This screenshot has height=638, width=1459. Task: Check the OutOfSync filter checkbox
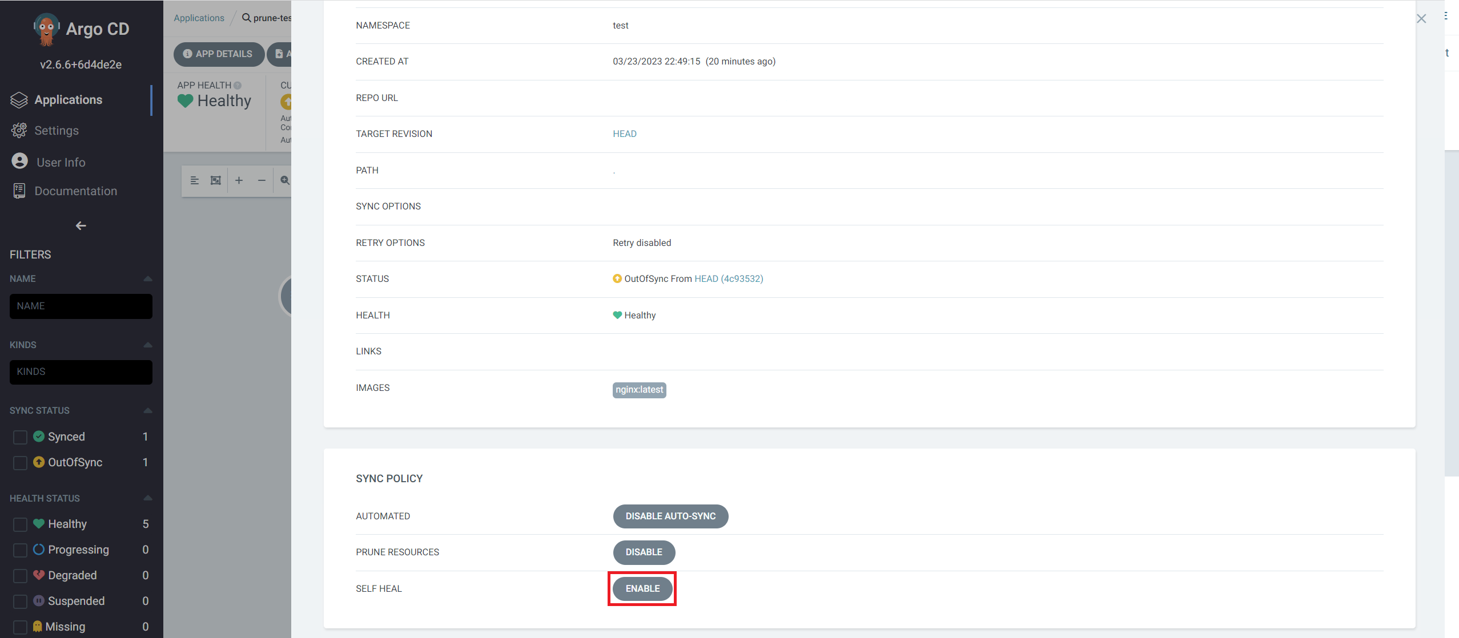tap(20, 463)
